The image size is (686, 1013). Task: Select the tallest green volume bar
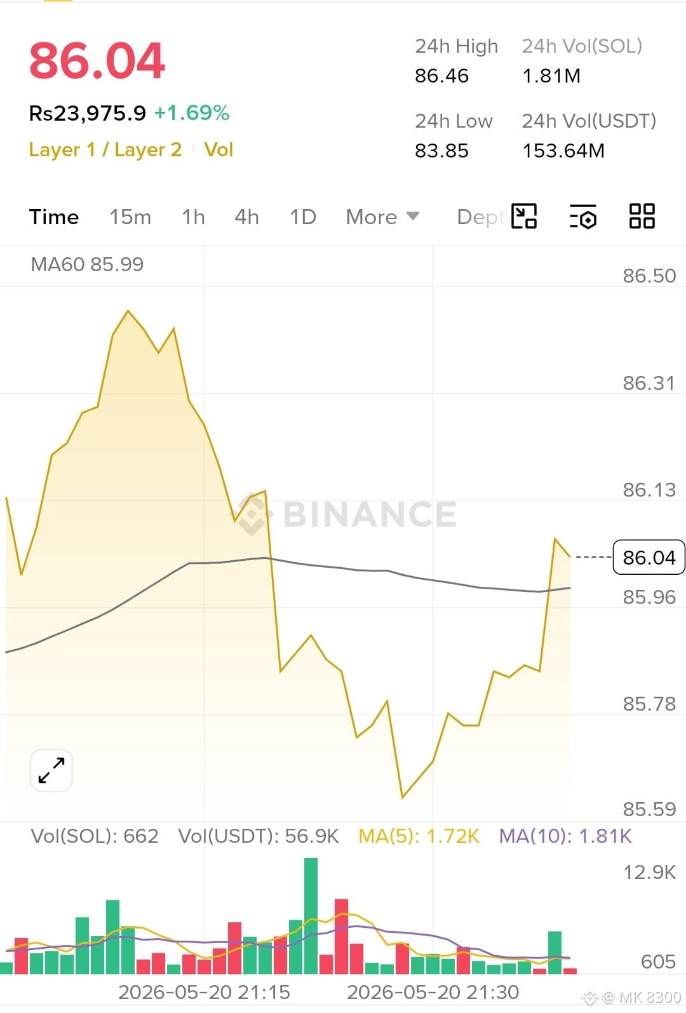click(311, 916)
